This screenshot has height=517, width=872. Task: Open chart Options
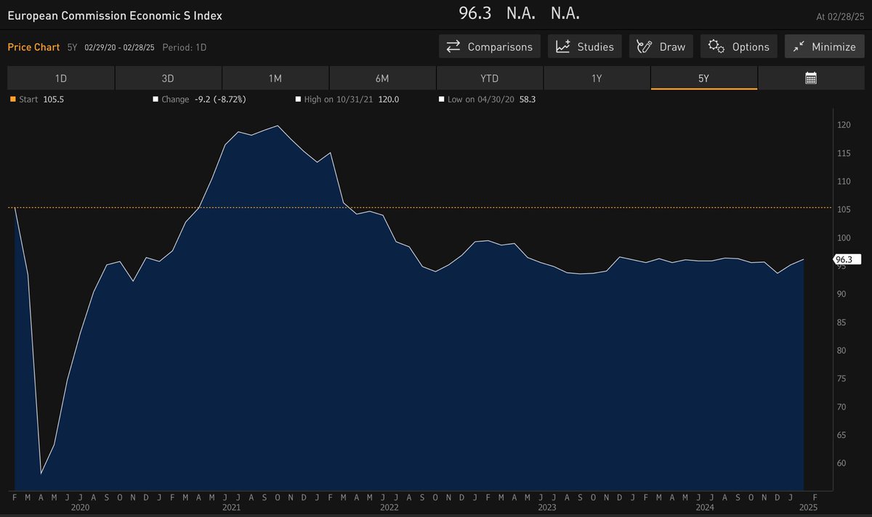pyautogui.click(x=739, y=46)
